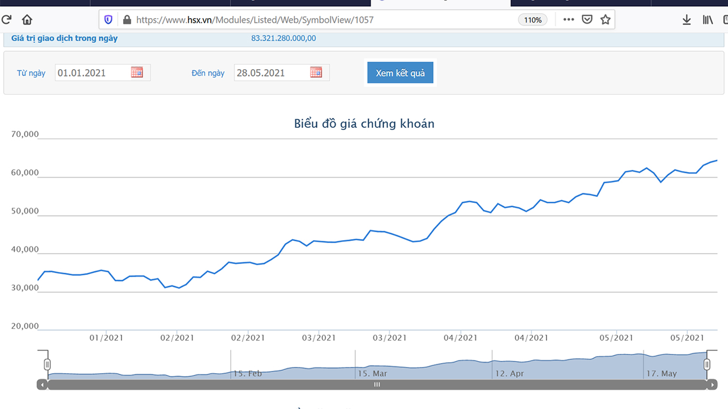The image size is (728, 409).
Task: Grab the right range handle of chart navigator
Action: (x=707, y=364)
